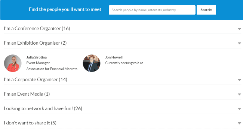
Task: Select I don't want to share it heading
Action: click(30, 123)
